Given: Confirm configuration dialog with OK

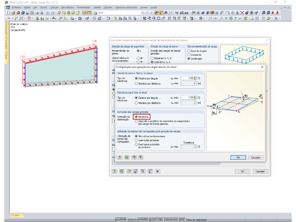Looking at the screenshot, I should 238,157.
